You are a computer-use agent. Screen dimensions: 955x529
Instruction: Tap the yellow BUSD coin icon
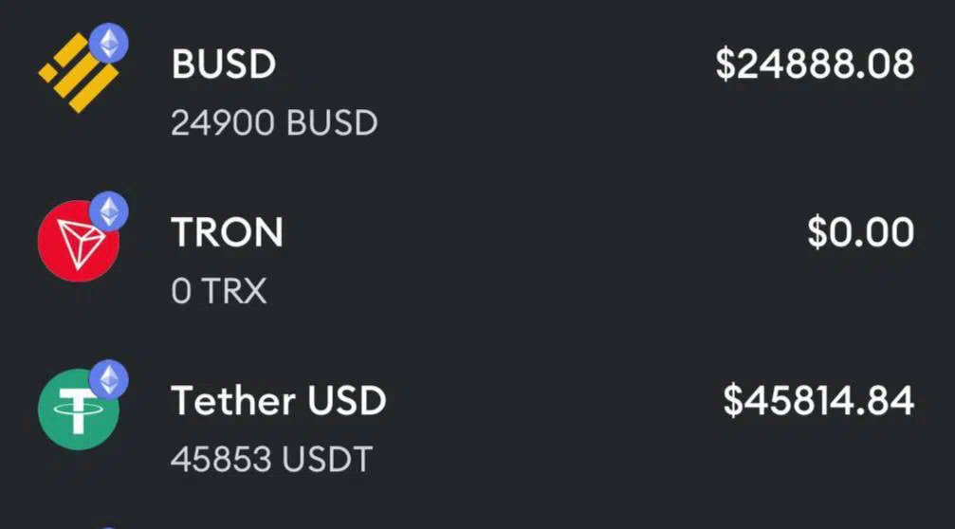click(x=78, y=73)
